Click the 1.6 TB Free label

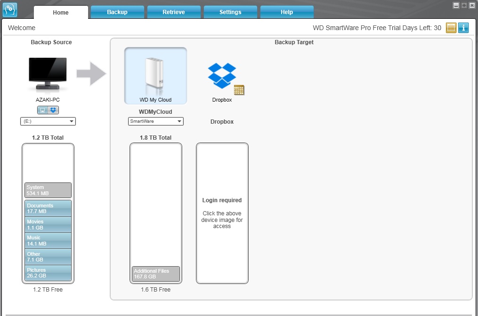tap(155, 290)
